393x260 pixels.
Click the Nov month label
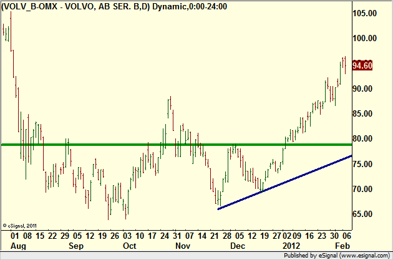[x=183, y=246]
